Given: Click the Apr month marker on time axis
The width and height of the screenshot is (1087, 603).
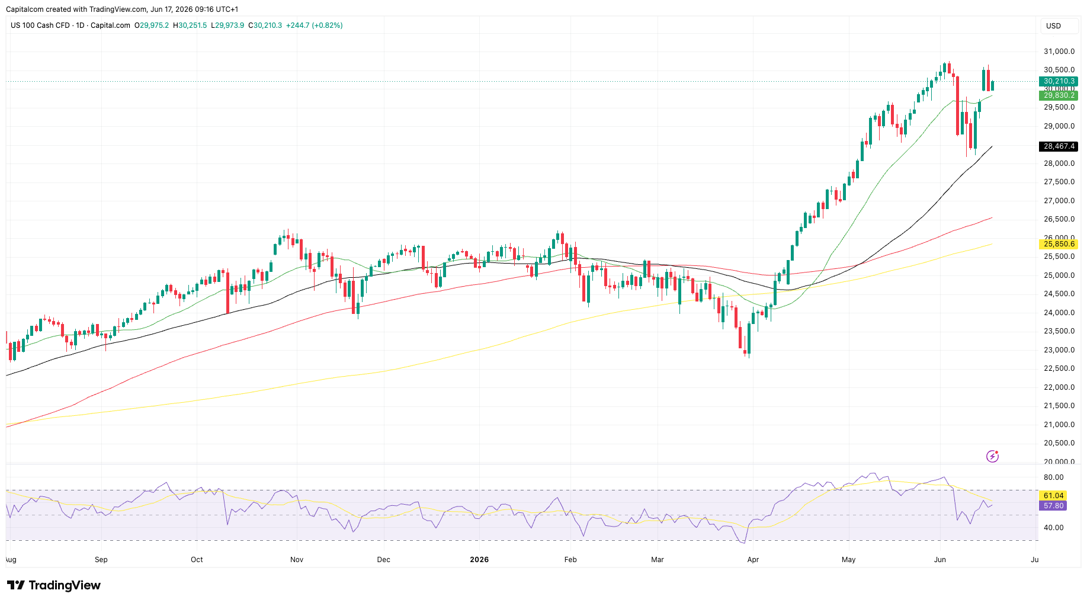Looking at the screenshot, I should point(753,560).
